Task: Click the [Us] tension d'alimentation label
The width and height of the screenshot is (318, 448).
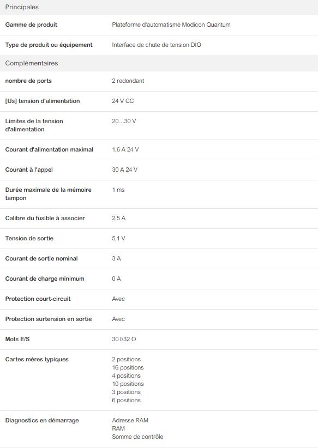Action: (x=43, y=101)
